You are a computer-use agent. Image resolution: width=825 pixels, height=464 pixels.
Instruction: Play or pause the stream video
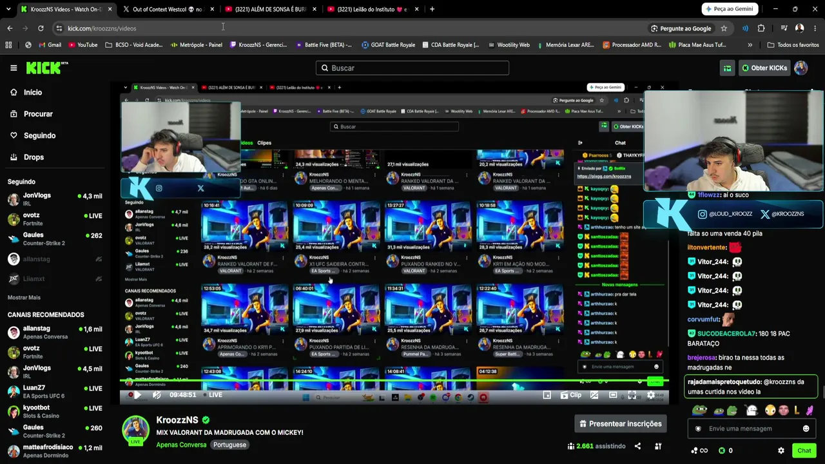pyautogui.click(x=137, y=395)
